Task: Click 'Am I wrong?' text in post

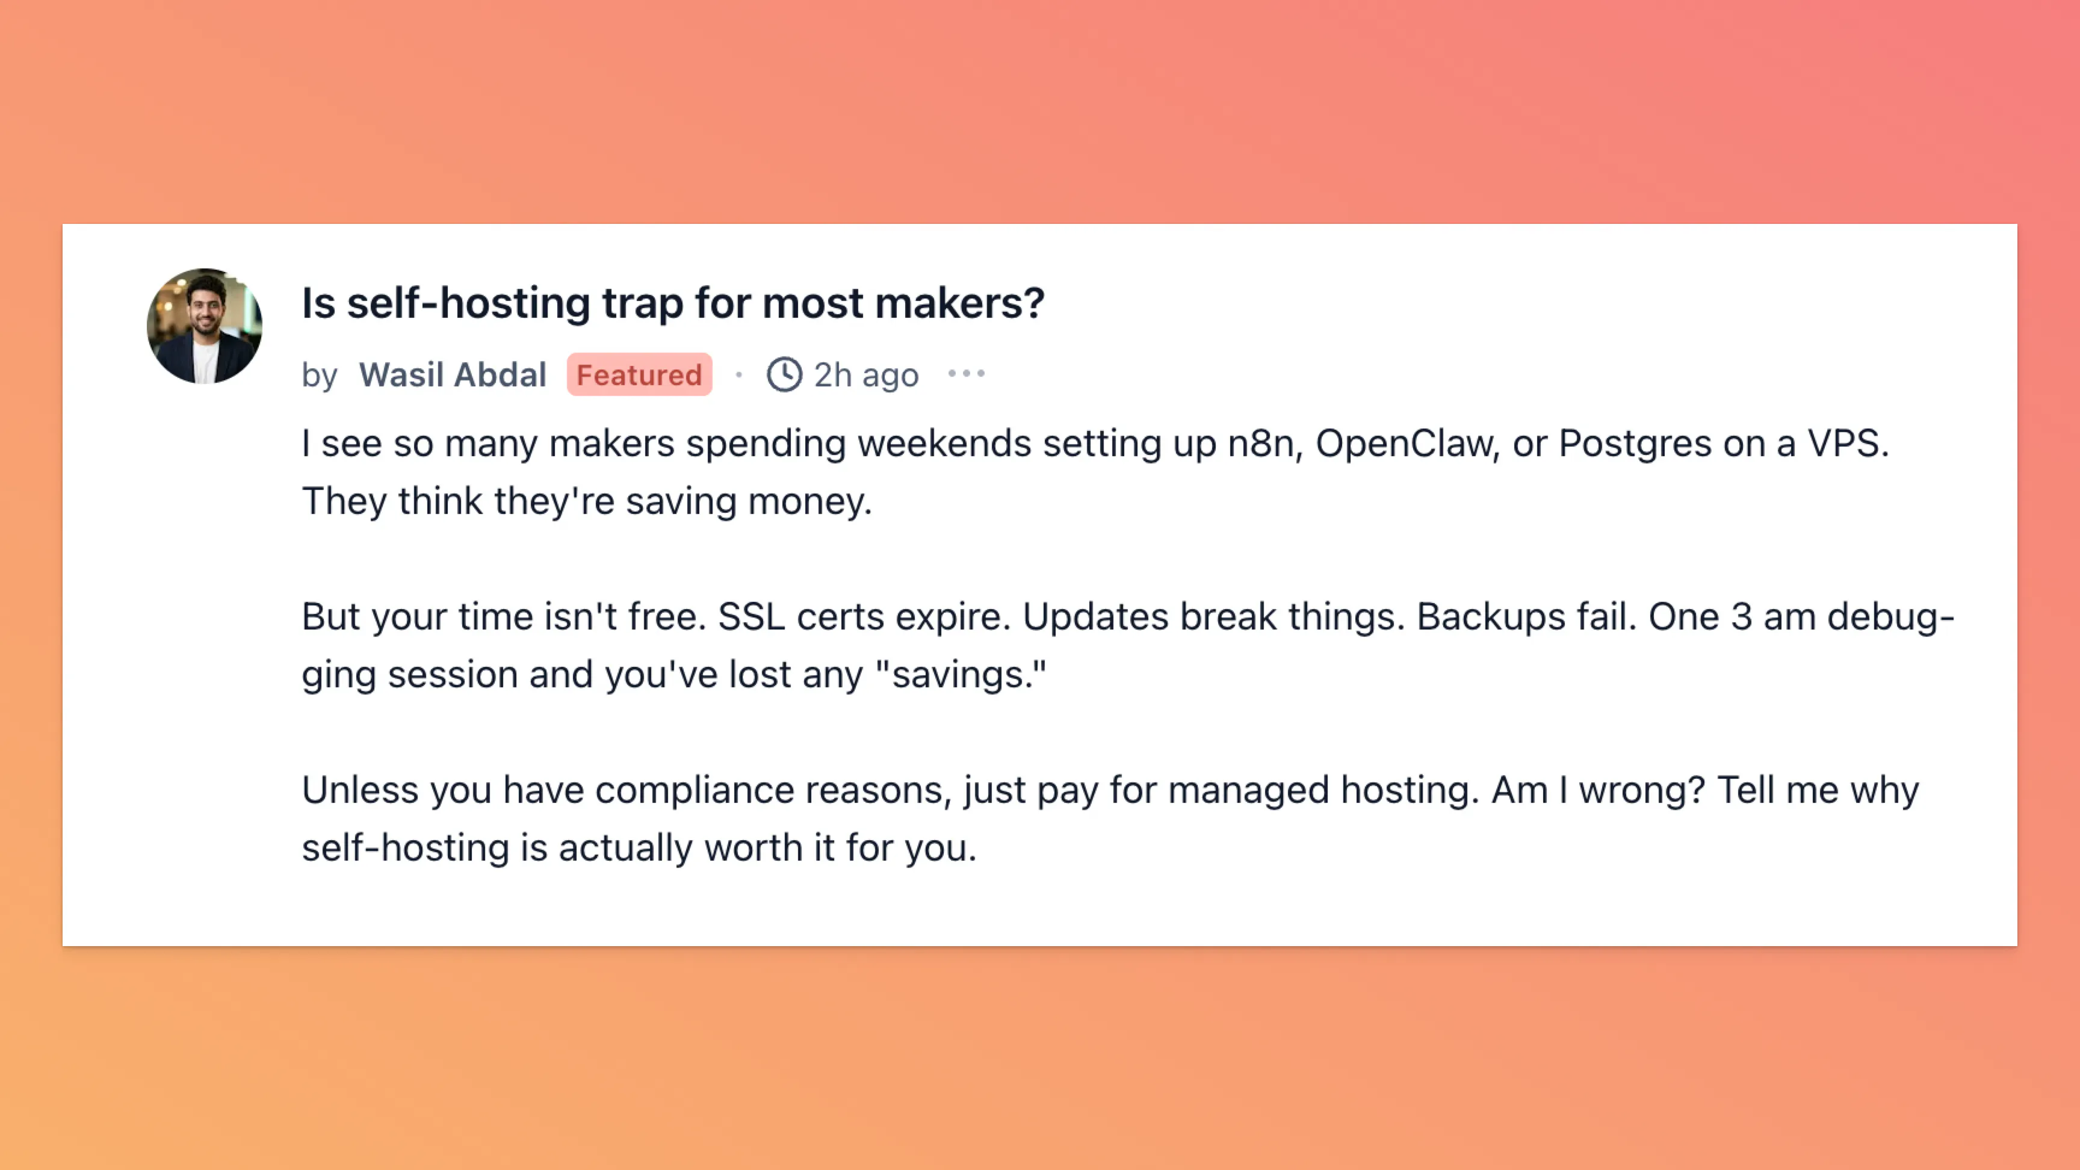Action: 1598,790
